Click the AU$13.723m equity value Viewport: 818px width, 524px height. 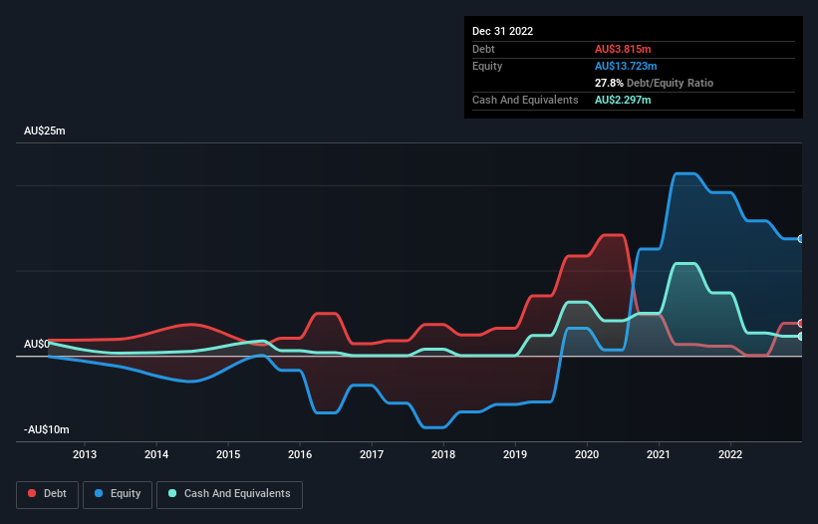tap(626, 66)
